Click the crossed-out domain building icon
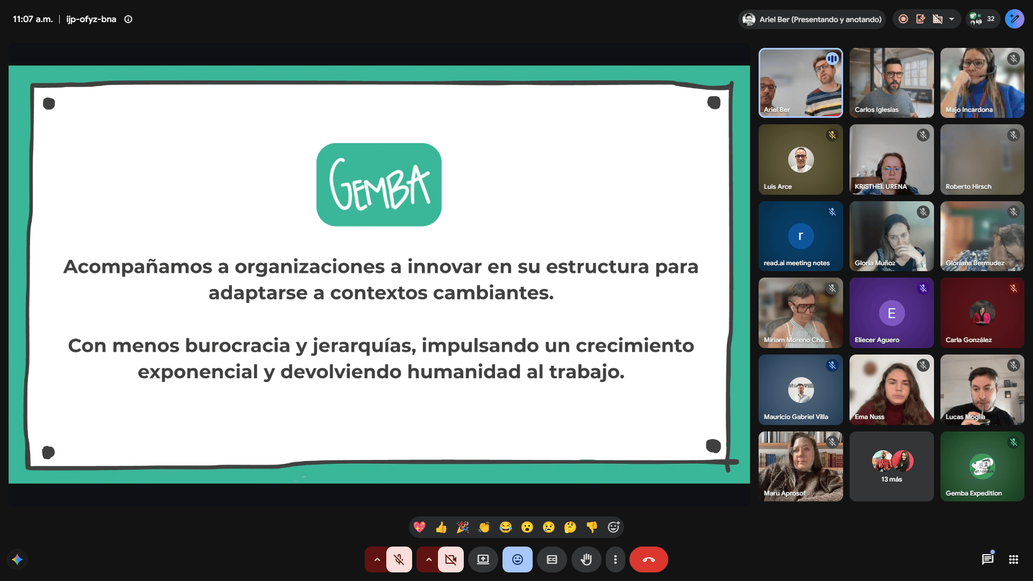This screenshot has width=1033, height=581. [x=938, y=19]
